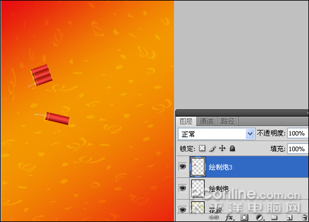Click the 不透明度 opacity value field
Viewport: 309px width, 222px height.
[x=297, y=133]
